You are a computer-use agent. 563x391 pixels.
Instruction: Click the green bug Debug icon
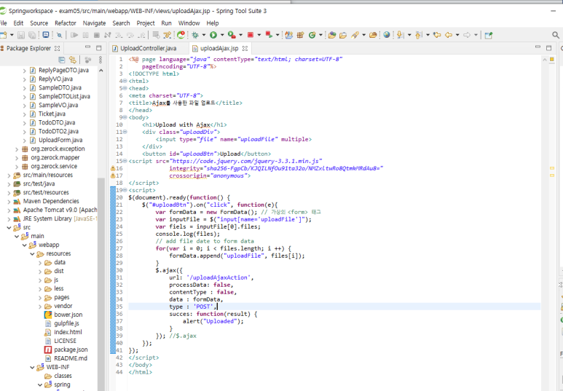pyautogui.click(x=195, y=35)
